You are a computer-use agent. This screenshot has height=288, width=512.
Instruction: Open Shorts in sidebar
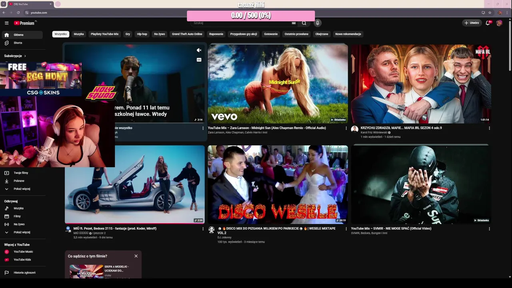pos(22,43)
